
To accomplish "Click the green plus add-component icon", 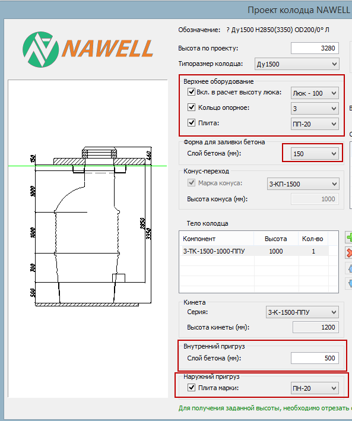I will tap(349, 238).
